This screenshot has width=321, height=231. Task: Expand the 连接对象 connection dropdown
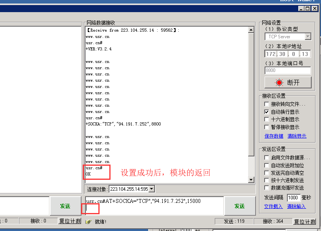click(152, 189)
